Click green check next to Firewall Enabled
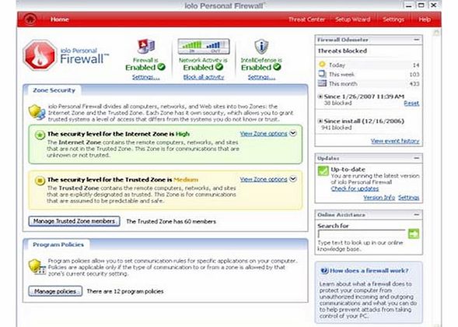458x327 pixels. point(161,67)
